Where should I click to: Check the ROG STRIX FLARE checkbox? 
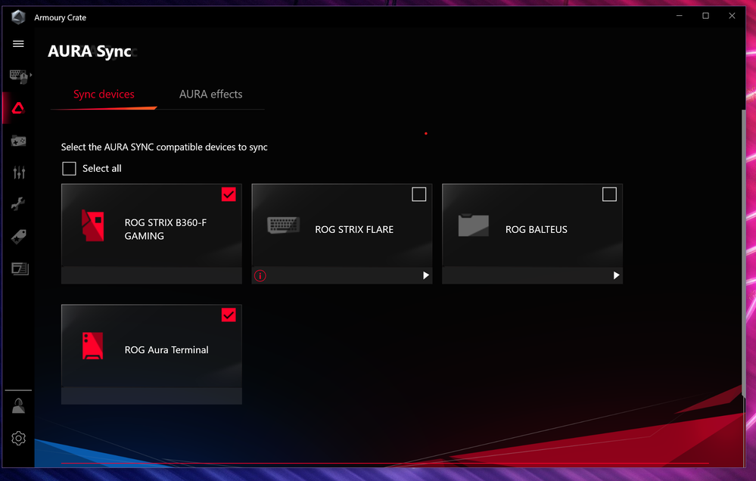point(419,194)
